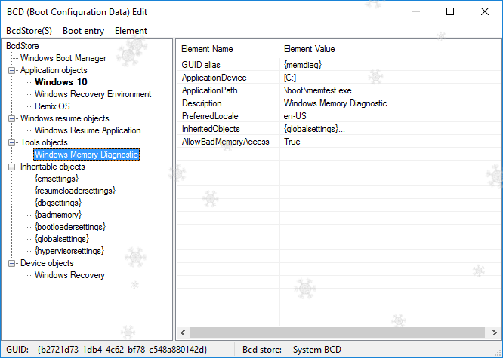Collapse the Device objects node
This screenshot has height=358, width=503.
coord(12,263)
